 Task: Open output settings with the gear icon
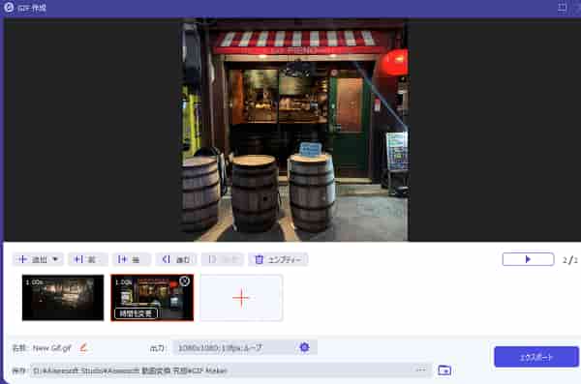(304, 347)
